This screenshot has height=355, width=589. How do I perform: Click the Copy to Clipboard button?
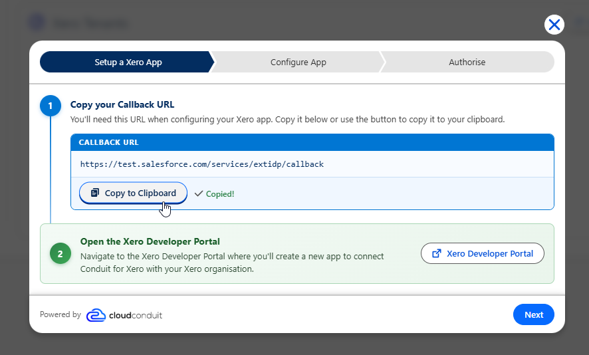(x=134, y=193)
